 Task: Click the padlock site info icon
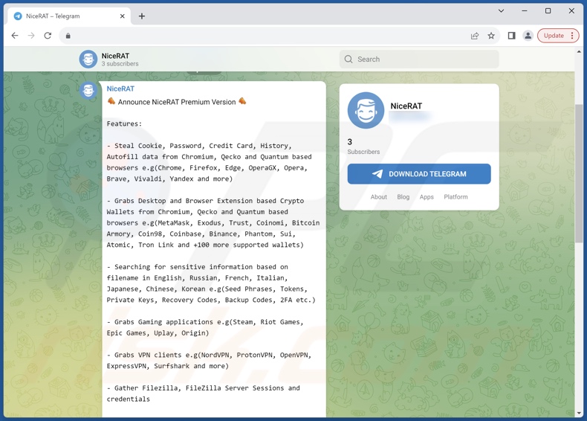[x=68, y=36]
